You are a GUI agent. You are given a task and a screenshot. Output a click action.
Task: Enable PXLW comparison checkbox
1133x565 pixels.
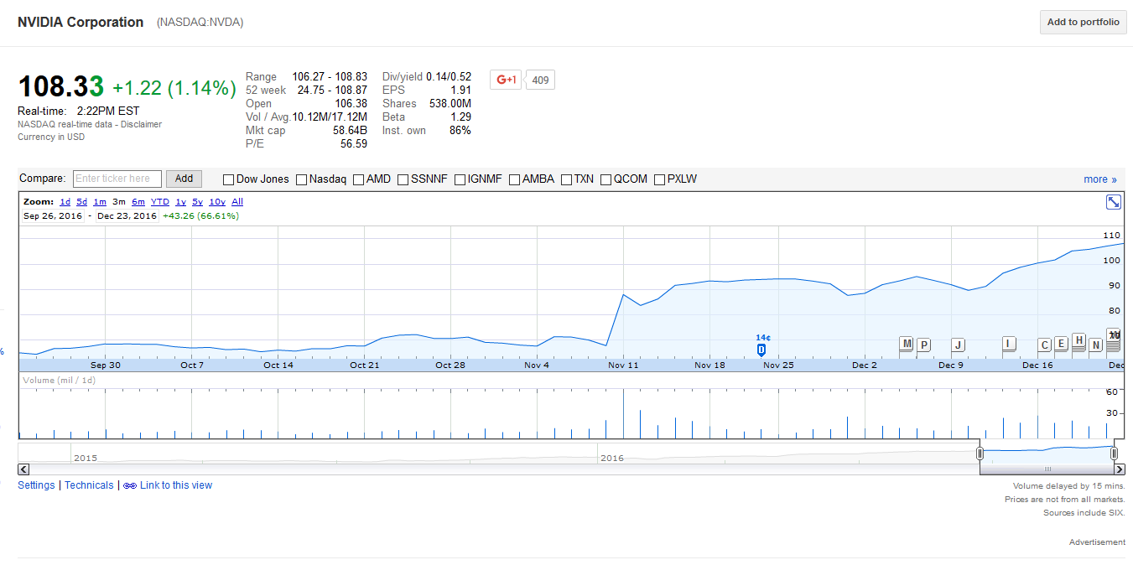click(659, 179)
